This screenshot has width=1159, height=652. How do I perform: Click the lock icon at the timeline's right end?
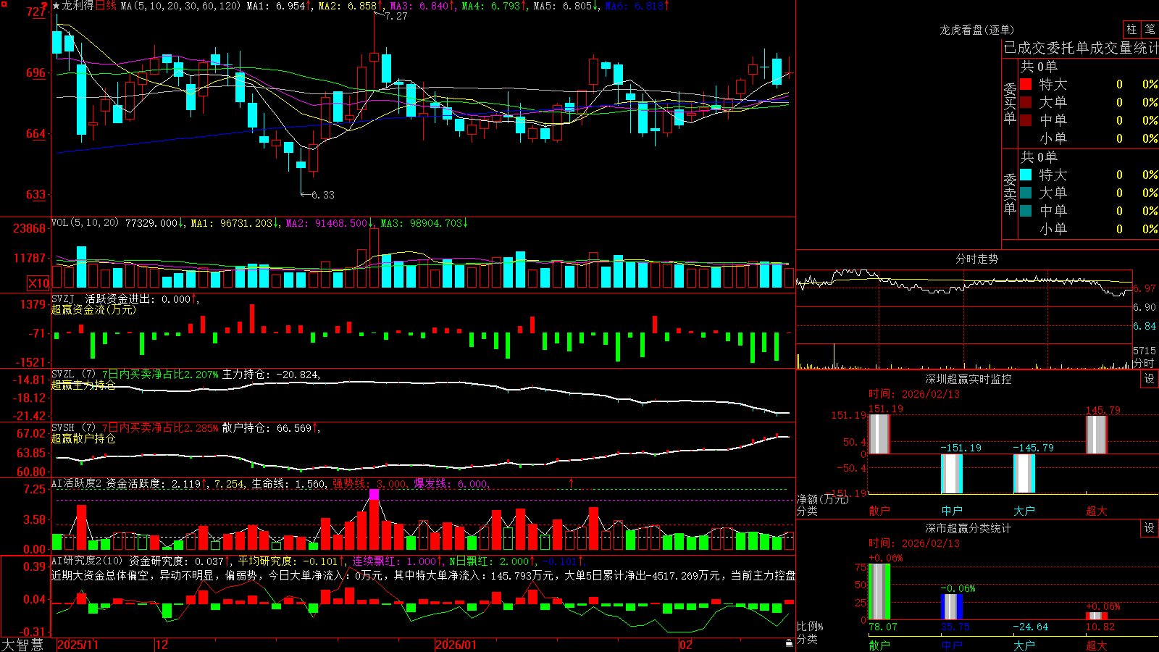click(789, 643)
